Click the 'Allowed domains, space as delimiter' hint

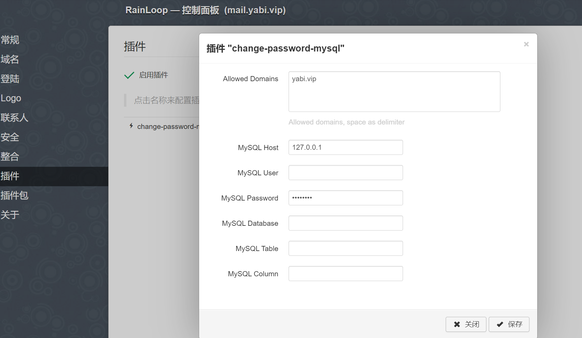[x=346, y=122]
